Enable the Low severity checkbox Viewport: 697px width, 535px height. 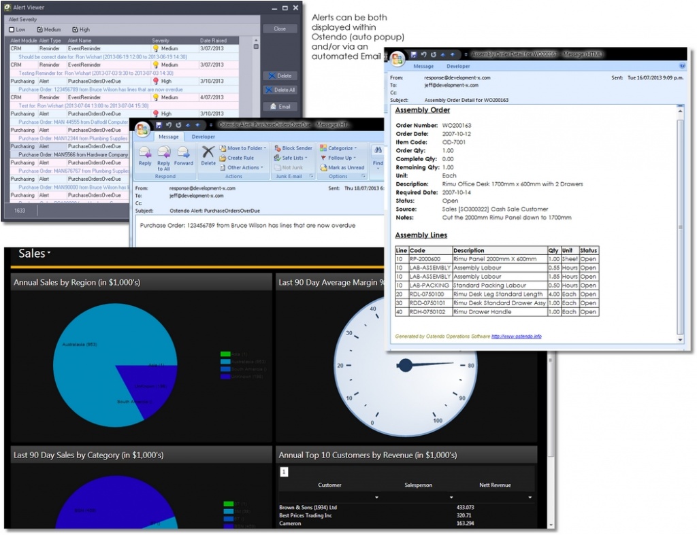pyautogui.click(x=12, y=30)
